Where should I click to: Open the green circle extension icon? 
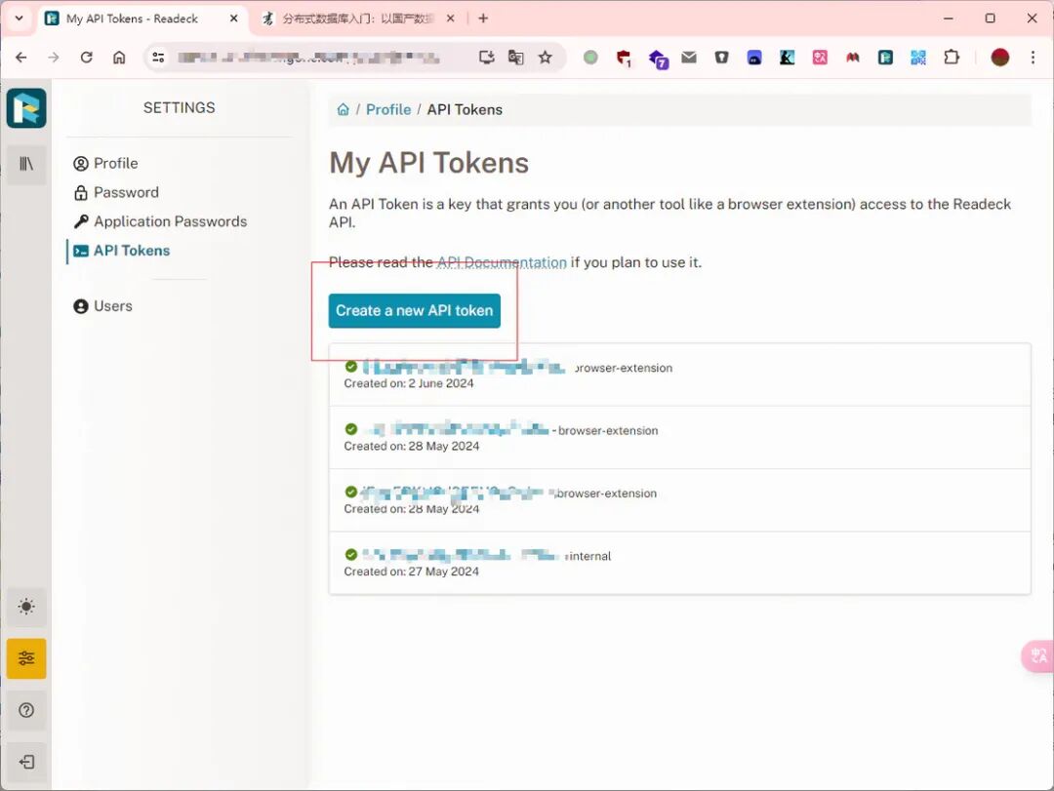(x=590, y=58)
